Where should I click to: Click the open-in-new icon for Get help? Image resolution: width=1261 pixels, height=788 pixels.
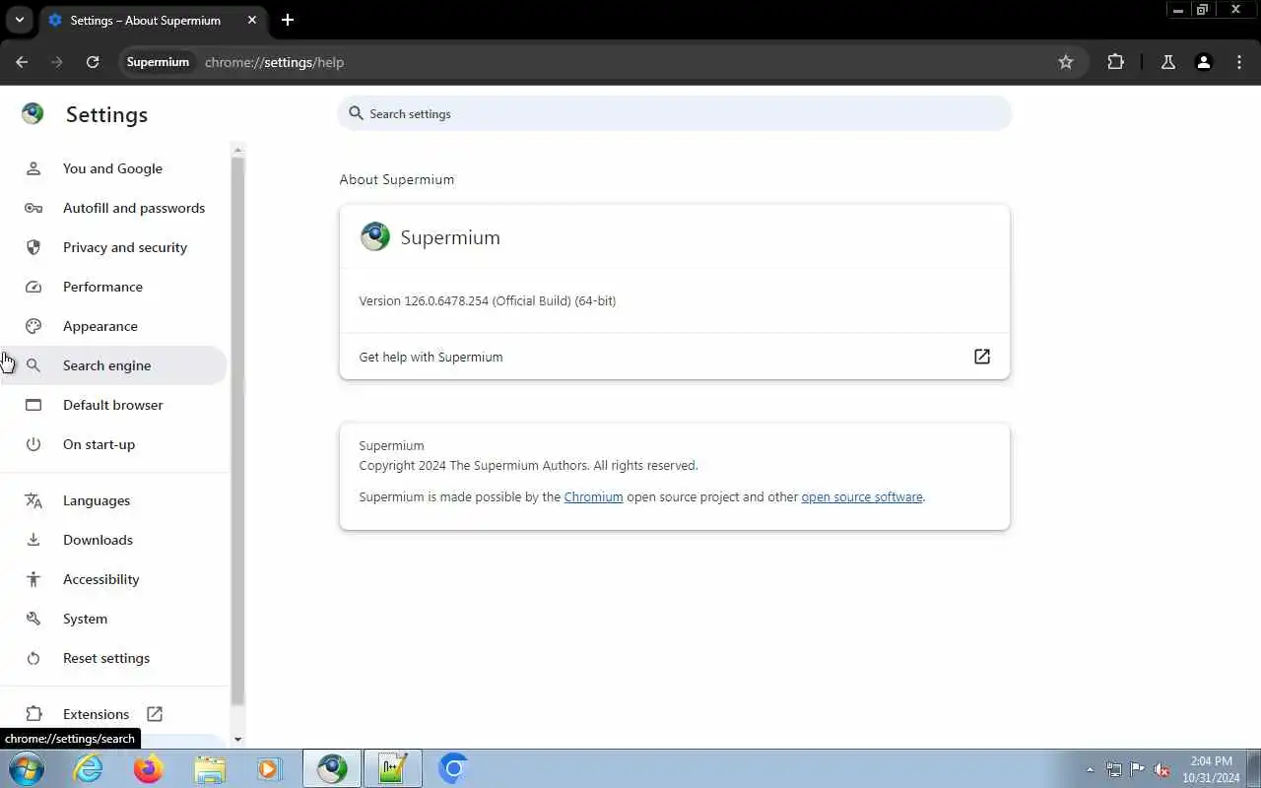982,357
